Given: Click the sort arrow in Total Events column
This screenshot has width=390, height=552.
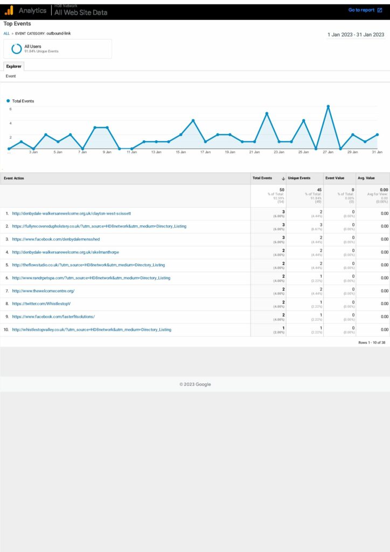Looking at the screenshot, I should coord(283,178).
